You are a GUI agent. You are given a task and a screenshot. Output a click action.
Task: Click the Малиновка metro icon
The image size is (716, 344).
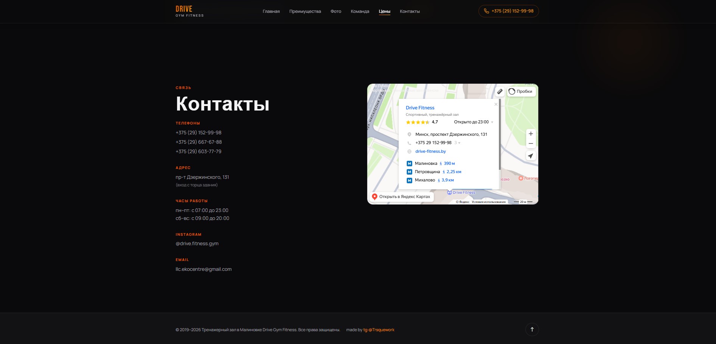pyautogui.click(x=409, y=164)
